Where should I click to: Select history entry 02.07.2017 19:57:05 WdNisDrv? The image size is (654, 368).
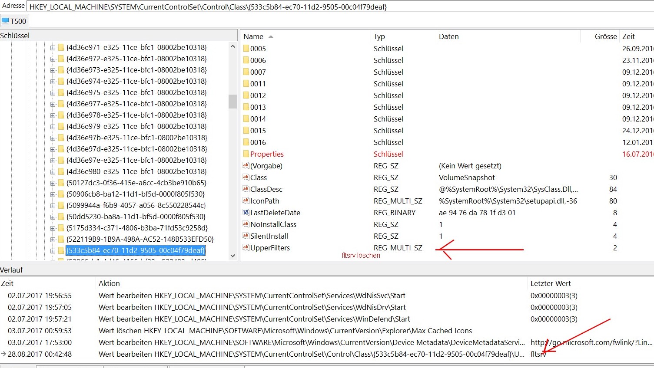(x=327, y=307)
